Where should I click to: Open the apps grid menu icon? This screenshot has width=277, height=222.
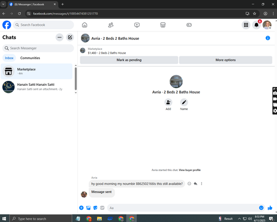(x=246, y=25)
